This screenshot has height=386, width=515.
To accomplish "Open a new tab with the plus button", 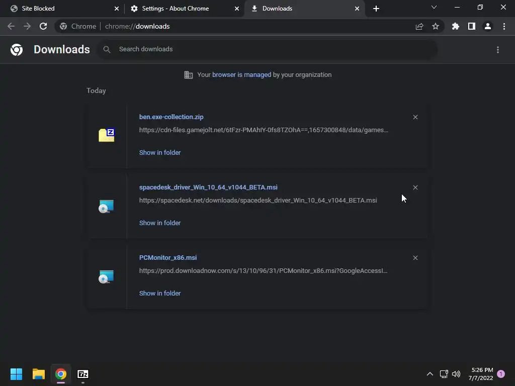I will (x=376, y=9).
